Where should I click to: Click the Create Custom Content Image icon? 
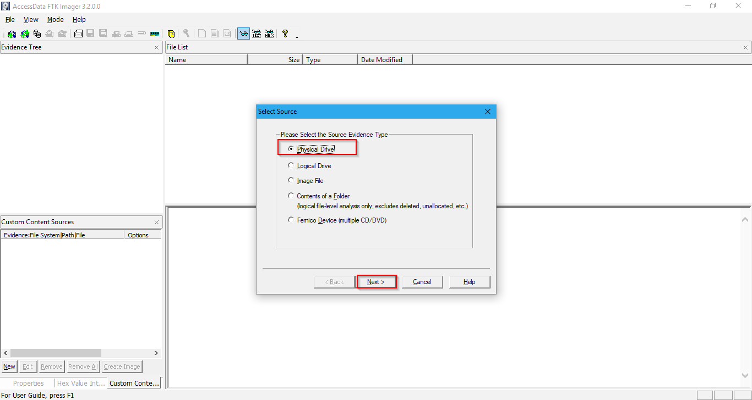pyautogui.click(x=129, y=34)
